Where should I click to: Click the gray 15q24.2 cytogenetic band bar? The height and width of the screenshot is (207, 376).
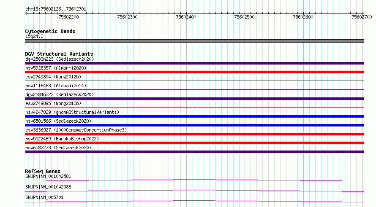194,41
